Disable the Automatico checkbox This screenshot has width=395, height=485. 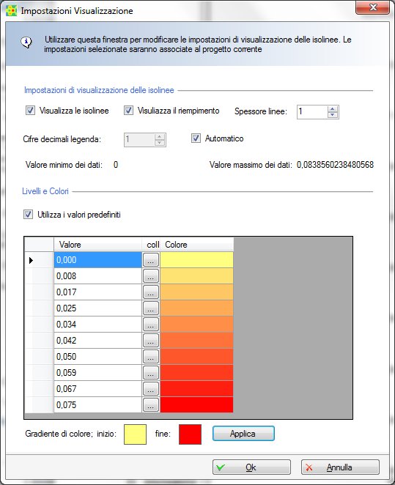(x=196, y=138)
